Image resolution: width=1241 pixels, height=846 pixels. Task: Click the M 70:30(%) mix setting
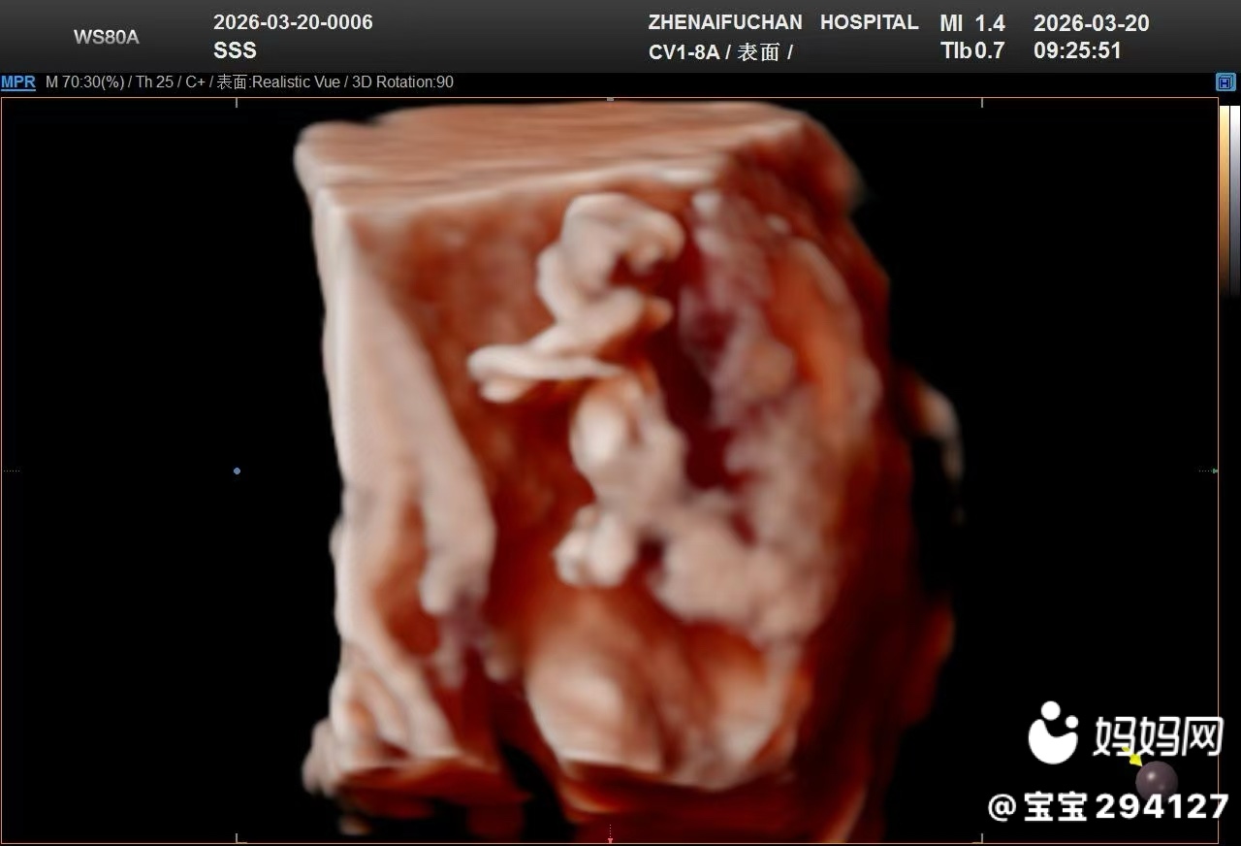[x=84, y=82]
